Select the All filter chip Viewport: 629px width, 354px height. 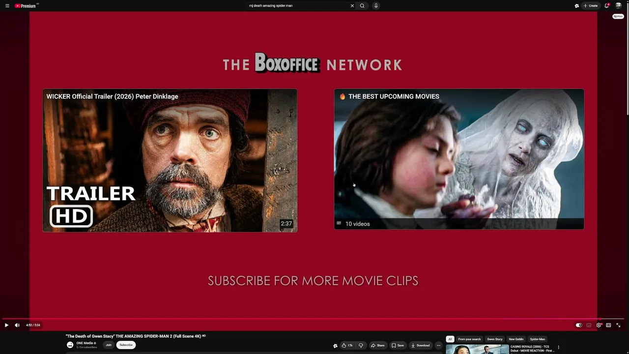click(450, 339)
